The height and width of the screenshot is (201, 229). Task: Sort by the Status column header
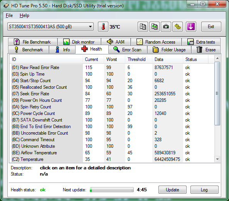click(x=195, y=59)
